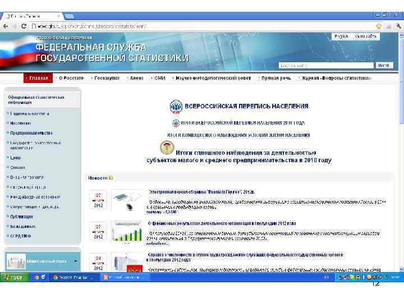Click the download link under Russia in Figures
This screenshot has height=303, width=404.
(161, 212)
